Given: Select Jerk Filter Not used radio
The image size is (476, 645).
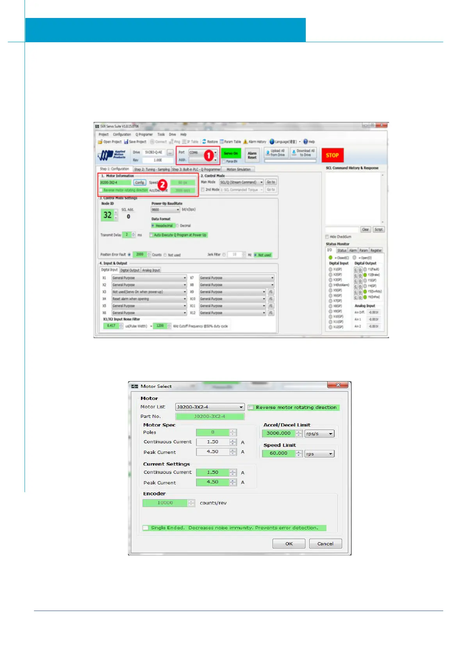Looking at the screenshot, I should click(256, 255).
